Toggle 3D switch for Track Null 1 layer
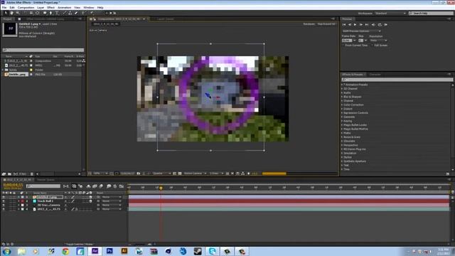 point(90,201)
